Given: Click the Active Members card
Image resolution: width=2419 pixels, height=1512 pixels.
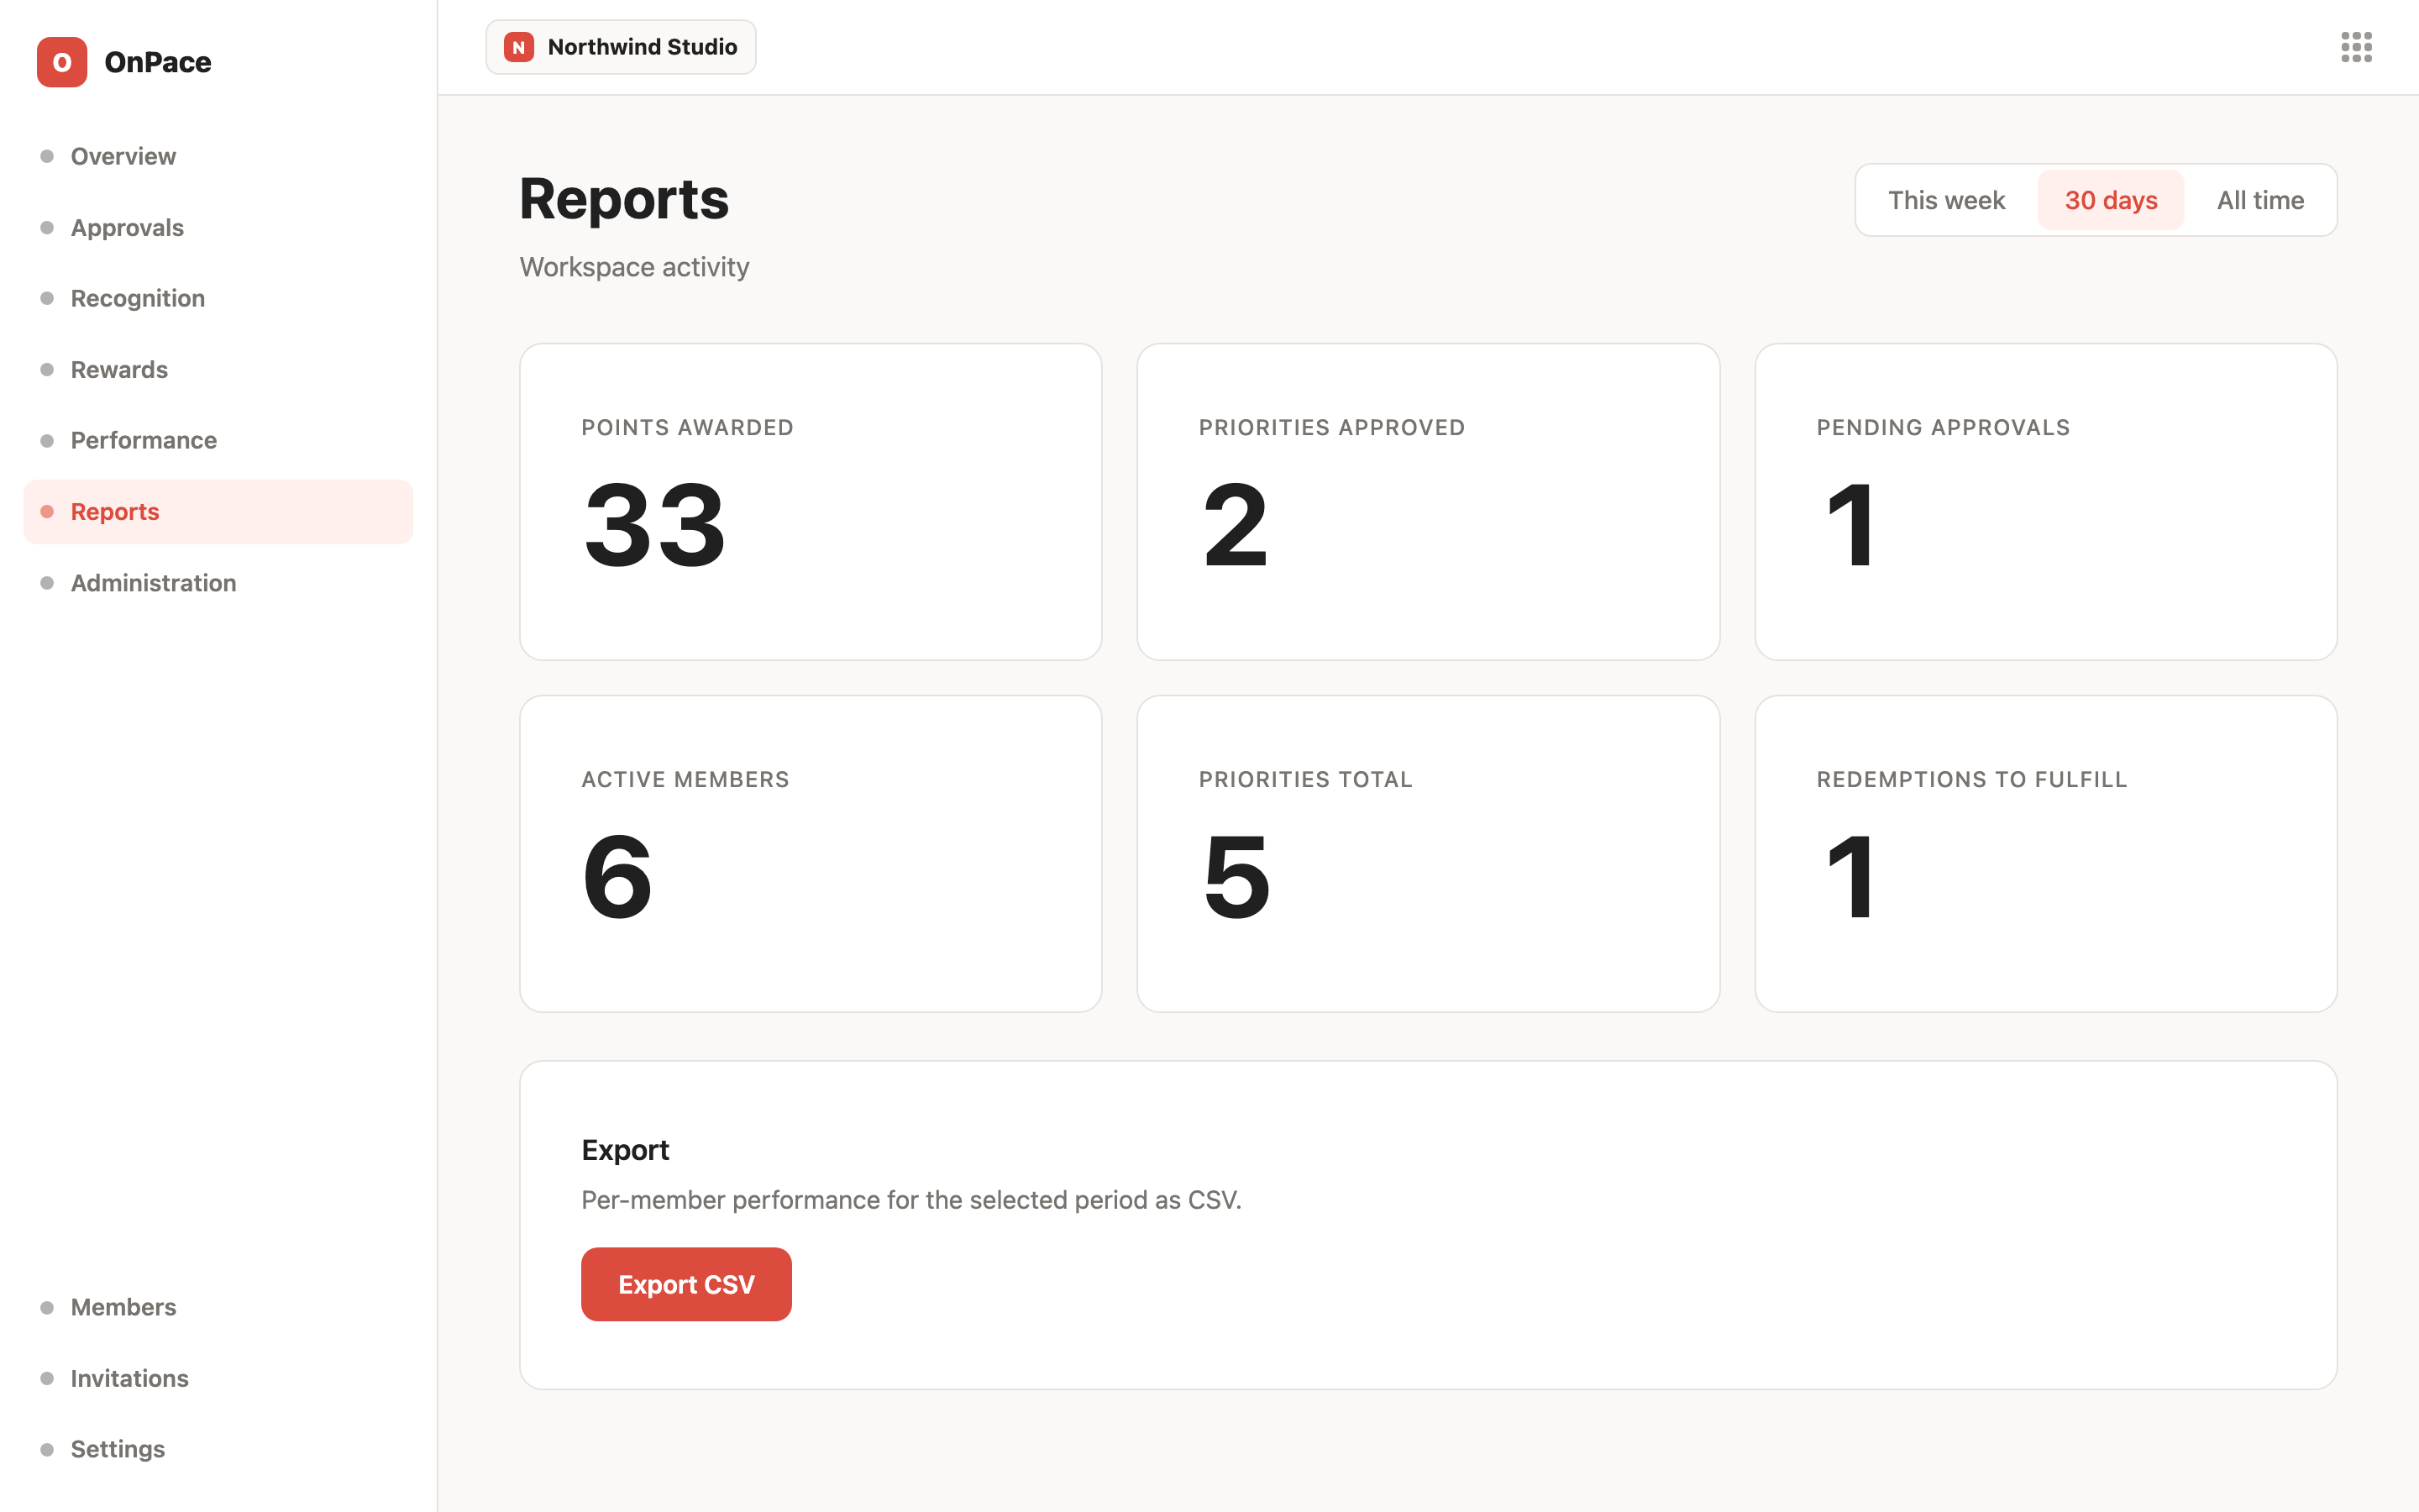Looking at the screenshot, I should click(x=811, y=854).
